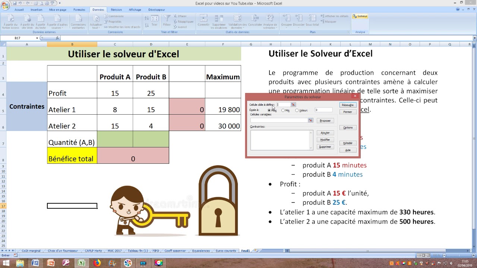Open the 'Euros courants' sheet tab

point(226,251)
